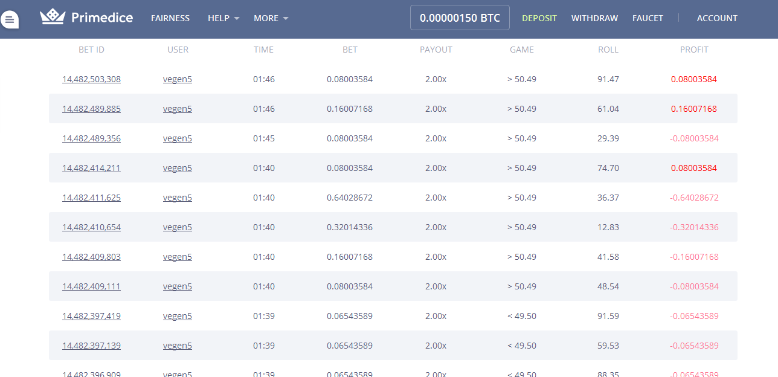This screenshot has width=778, height=377.
Task: Select roll value 48.54
Action: (x=608, y=286)
